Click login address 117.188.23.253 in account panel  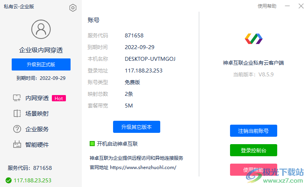(x=143, y=71)
